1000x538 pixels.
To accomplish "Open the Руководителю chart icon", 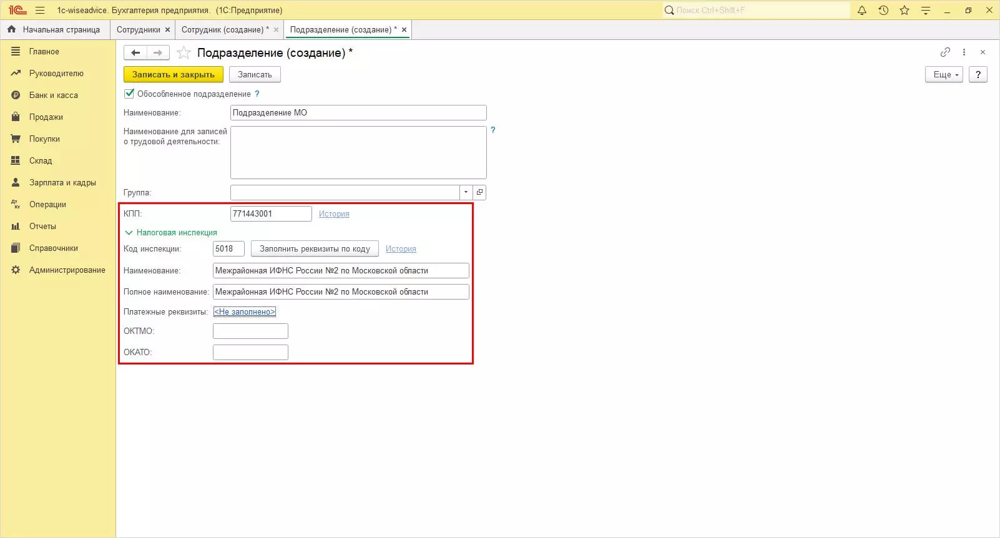I will (16, 73).
